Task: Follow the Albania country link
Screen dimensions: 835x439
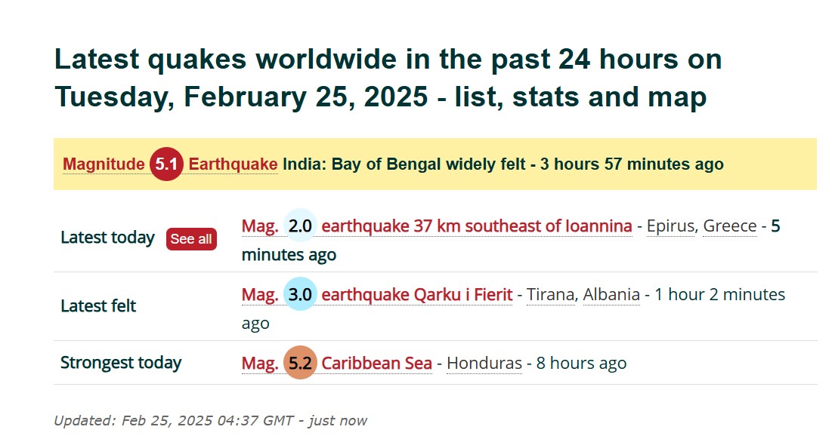Action: point(611,294)
